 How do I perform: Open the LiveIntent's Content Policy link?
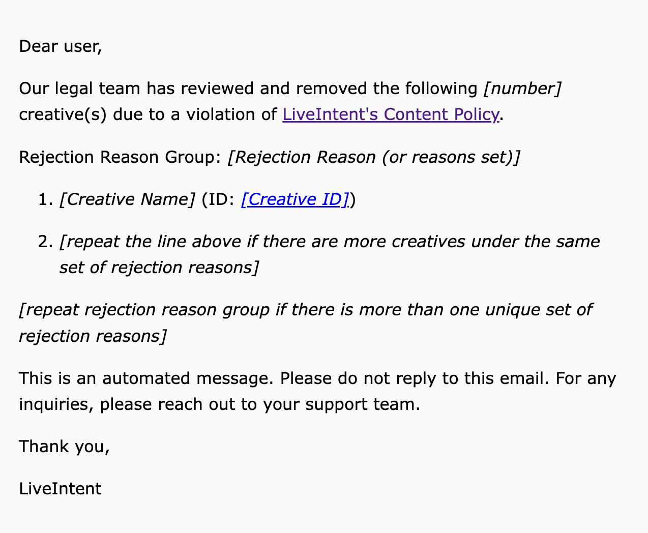(x=390, y=114)
